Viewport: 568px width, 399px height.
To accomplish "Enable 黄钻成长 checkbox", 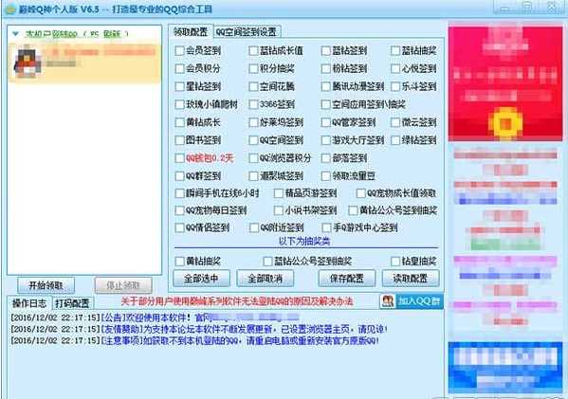I will pyautogui.click(x=179, y=122).
